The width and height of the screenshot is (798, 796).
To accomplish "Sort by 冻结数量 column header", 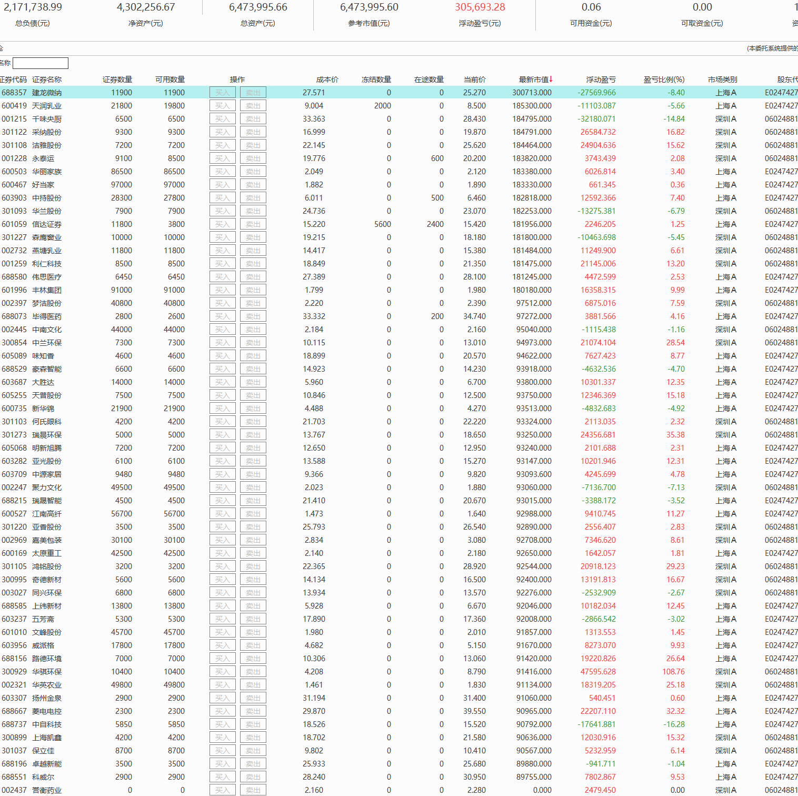I will tap(376, 79).
